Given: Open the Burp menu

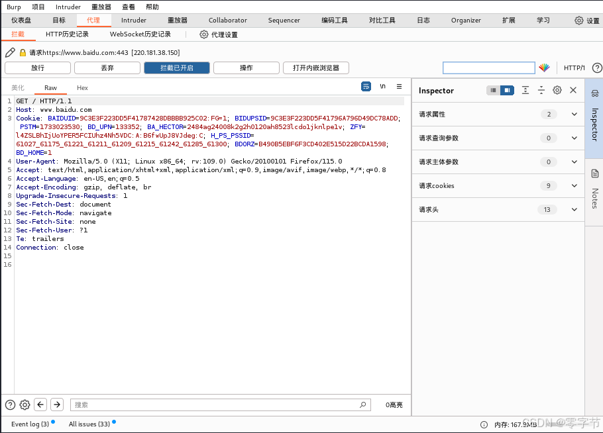Looking at the screenshot, I should pos(14,7).
